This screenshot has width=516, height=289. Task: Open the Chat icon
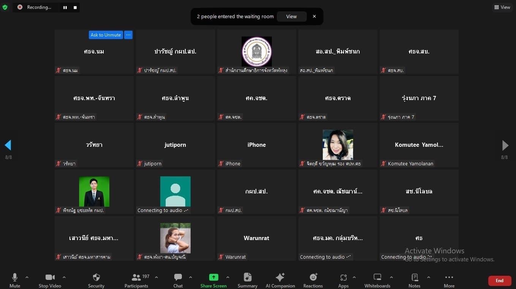[178, 277]
